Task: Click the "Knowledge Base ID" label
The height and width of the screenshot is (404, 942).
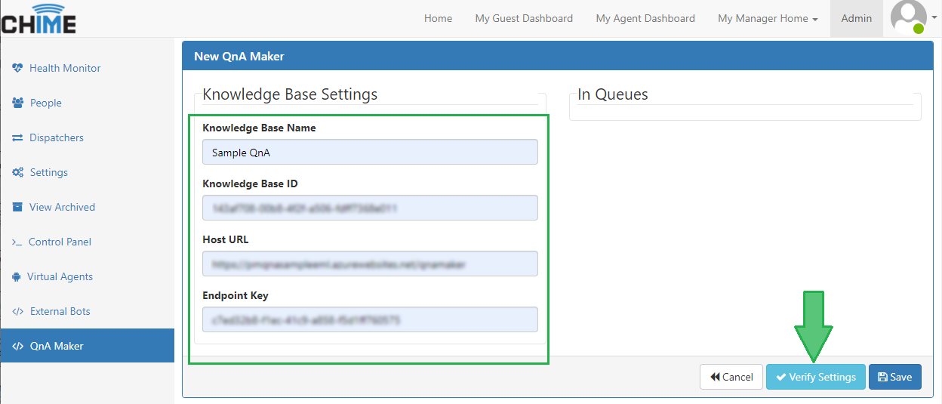Action: click(250, 183)
